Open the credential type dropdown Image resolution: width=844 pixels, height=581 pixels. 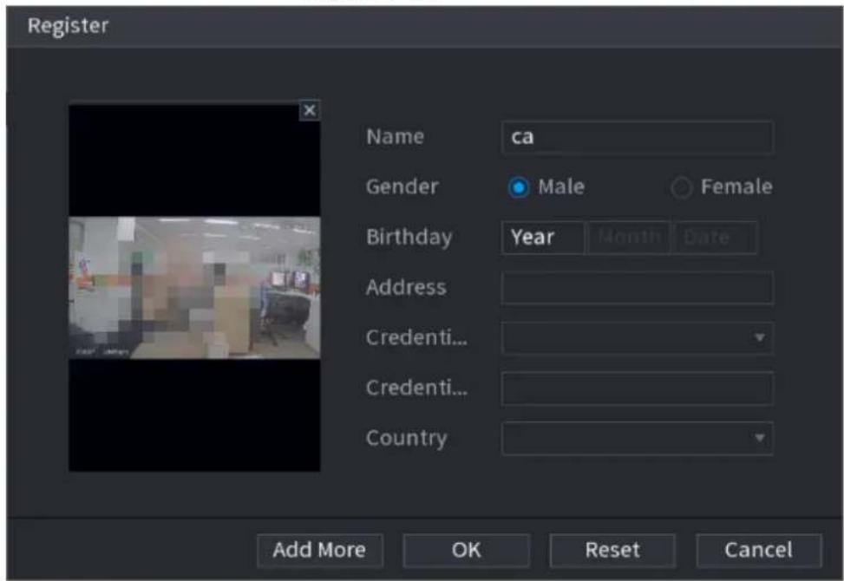(638, 338)
